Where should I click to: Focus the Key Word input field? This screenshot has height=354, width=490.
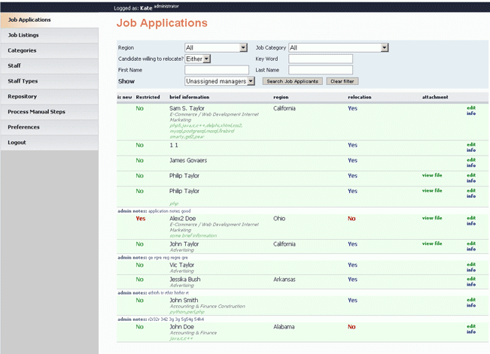[320, 59]
